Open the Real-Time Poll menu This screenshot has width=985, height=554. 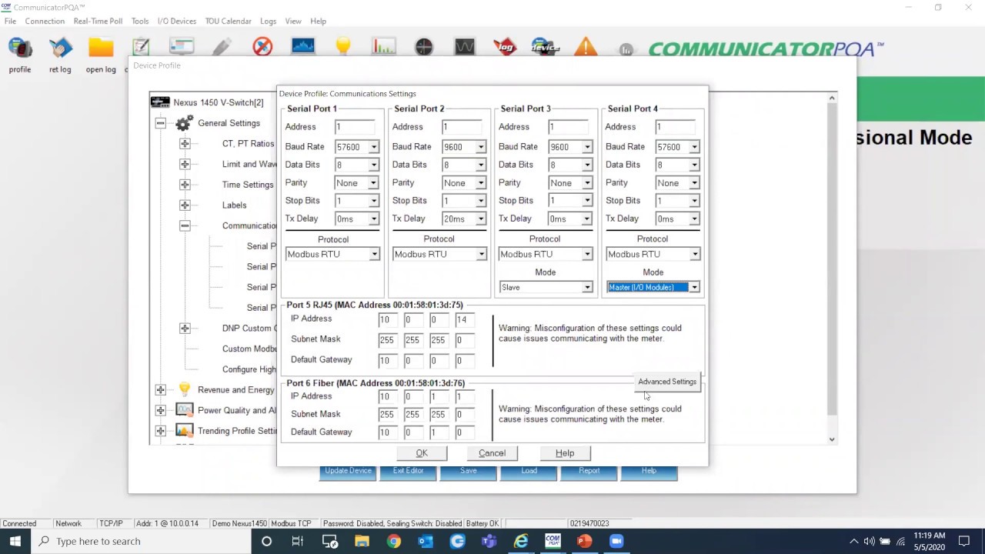(x=98, y=21)
